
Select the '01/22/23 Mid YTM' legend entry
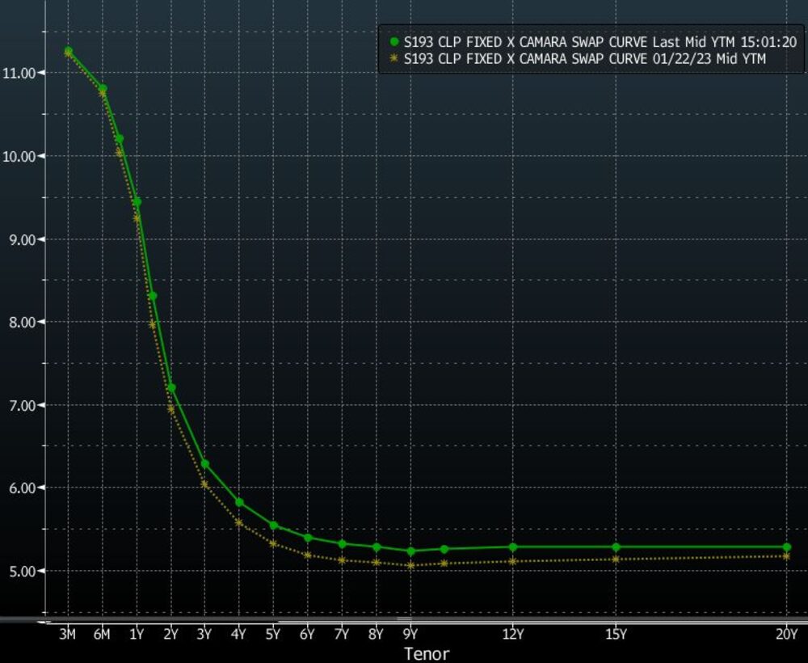coord(583,58)
